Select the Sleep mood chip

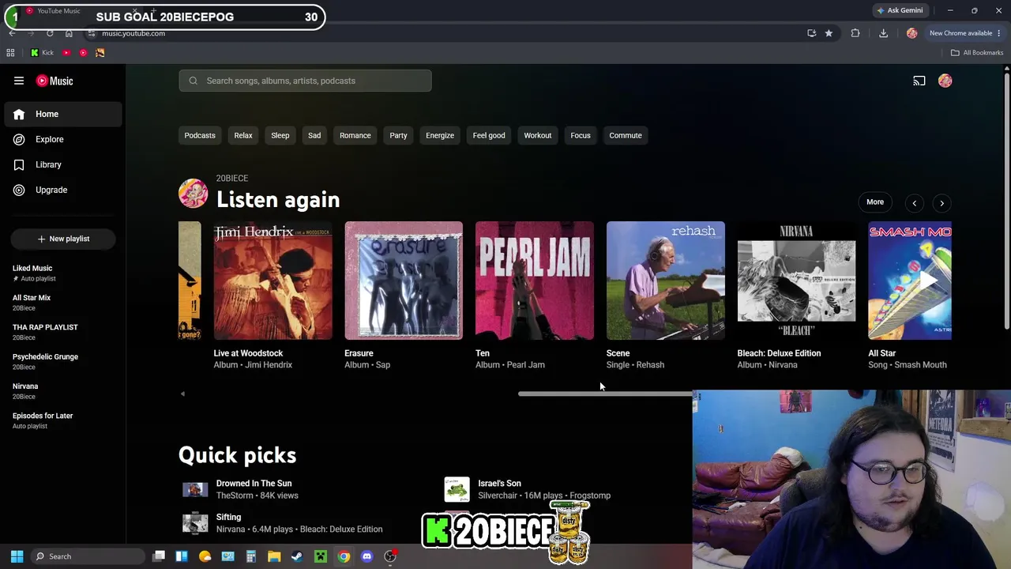point(280,135)
